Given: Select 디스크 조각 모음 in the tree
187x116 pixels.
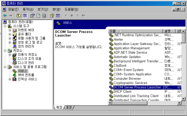Looking at the screenshot, I should coord(29,59).
